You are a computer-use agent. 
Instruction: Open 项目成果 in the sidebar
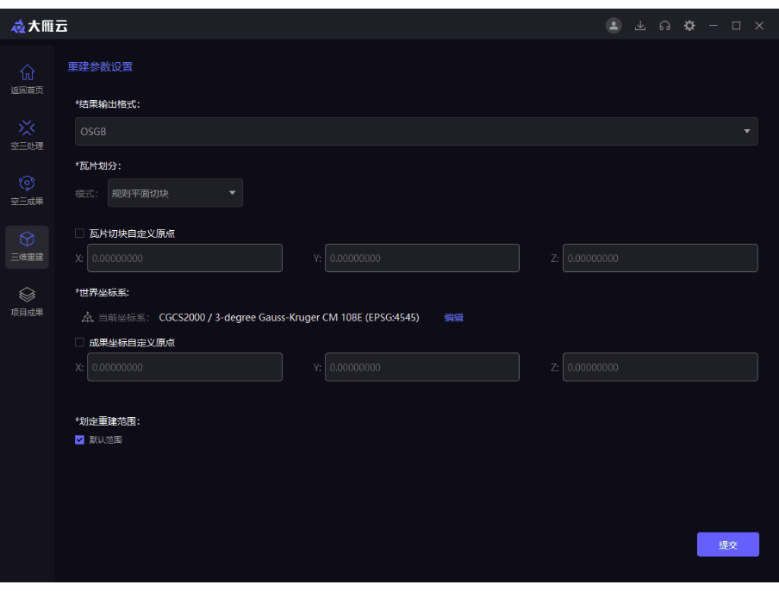(x=27, y=302)
